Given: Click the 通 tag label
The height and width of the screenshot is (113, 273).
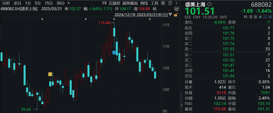Looking at the screenshot, I should (250, 17).
